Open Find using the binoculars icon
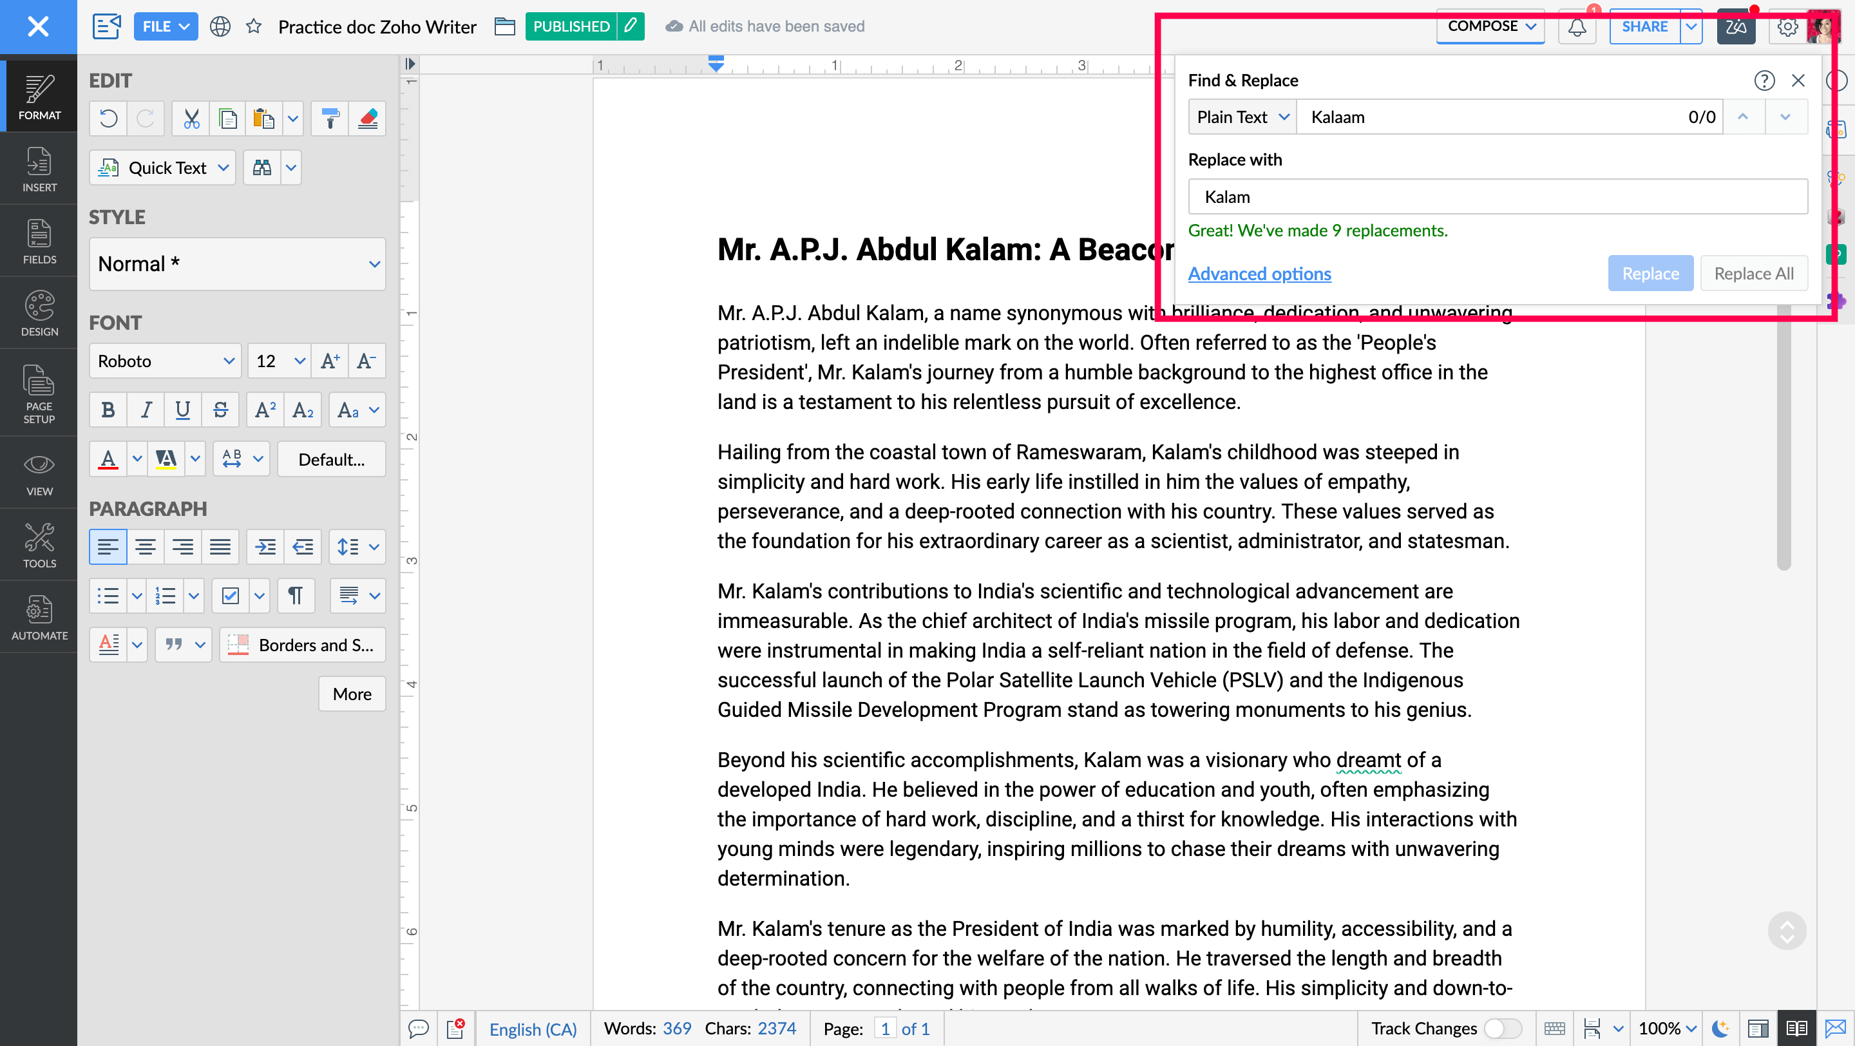 (x=262, y=167)
